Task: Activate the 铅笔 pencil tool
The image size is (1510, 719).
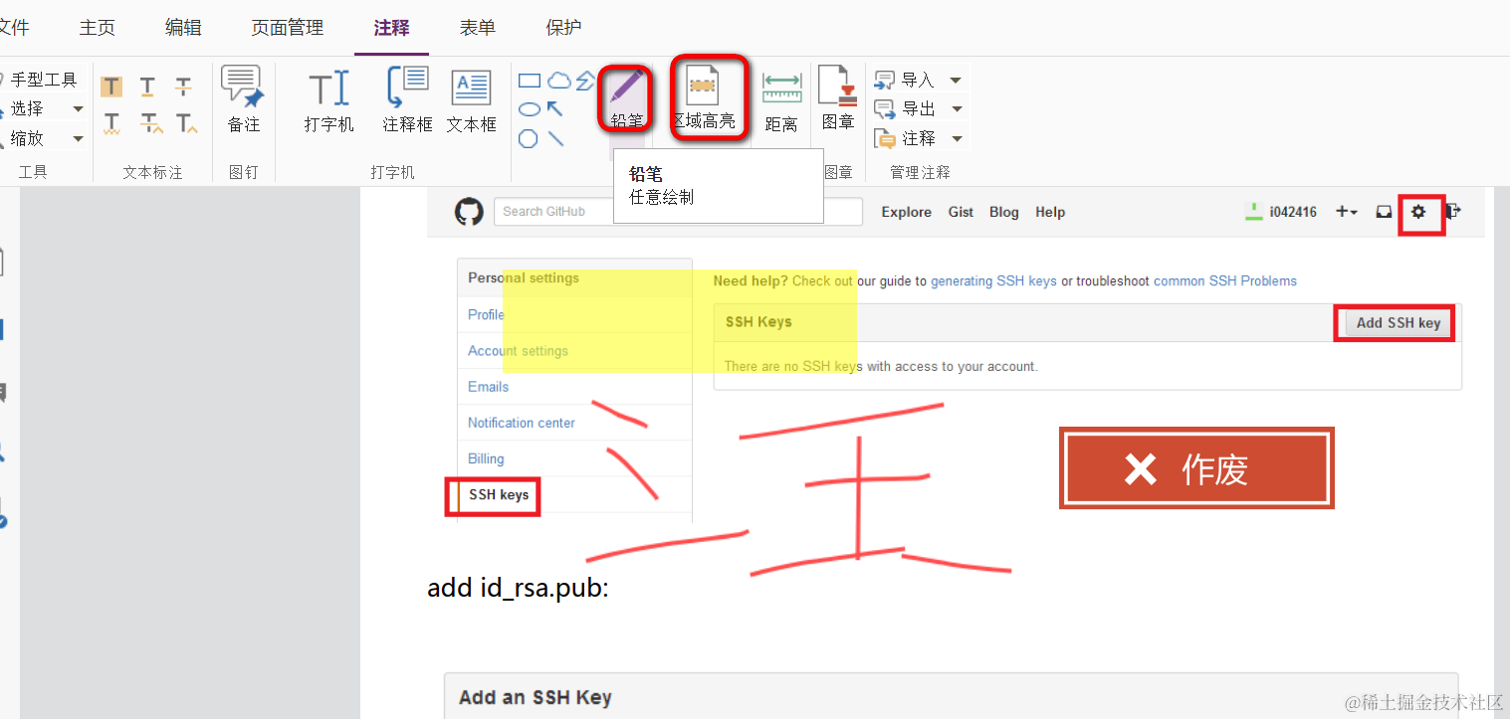Action: pos(627,98)
